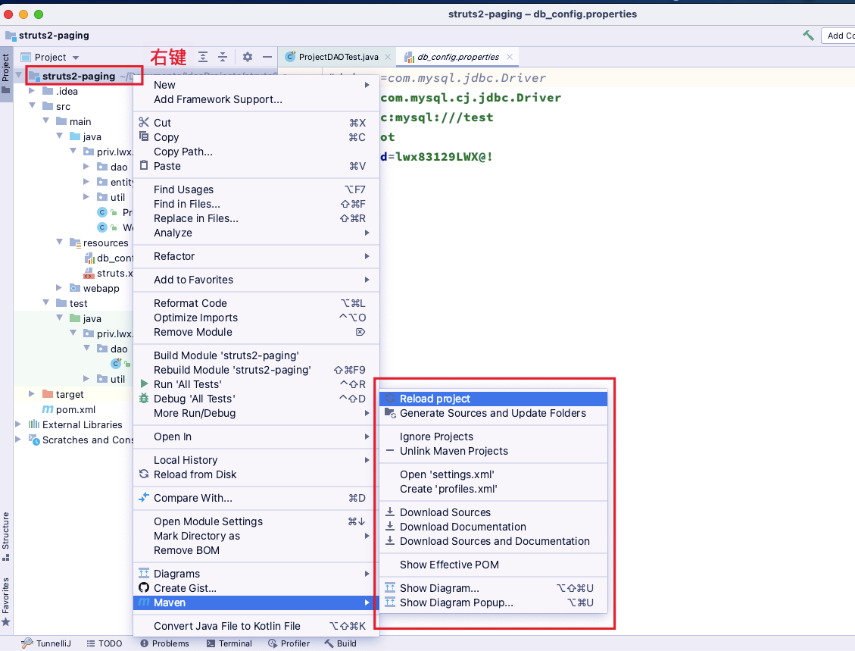The height and width of the screenshot is (651, 855).
Task: Click the Remove Module delete icon
Action: point(360,332)
